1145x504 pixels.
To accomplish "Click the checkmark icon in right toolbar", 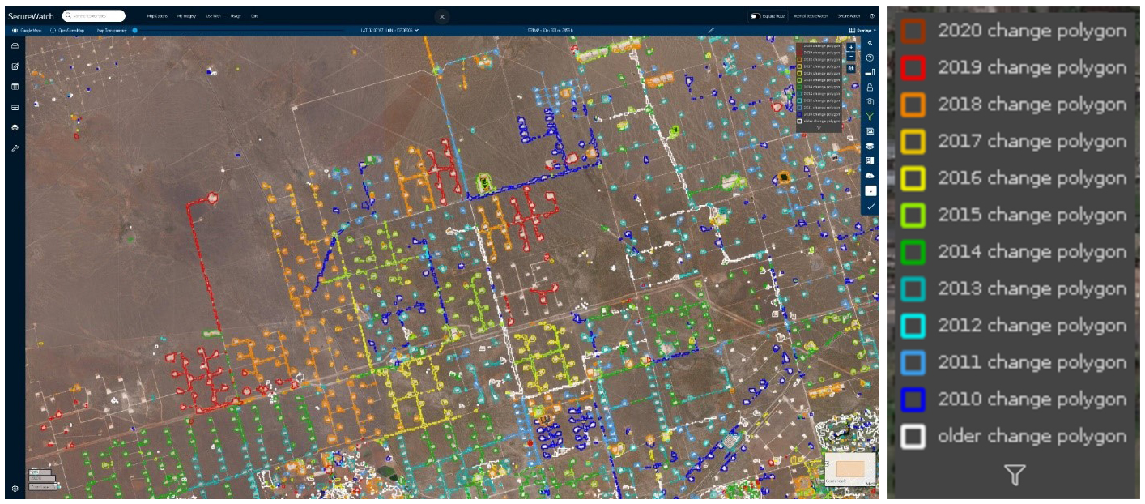I will click(x=870, y=207).
